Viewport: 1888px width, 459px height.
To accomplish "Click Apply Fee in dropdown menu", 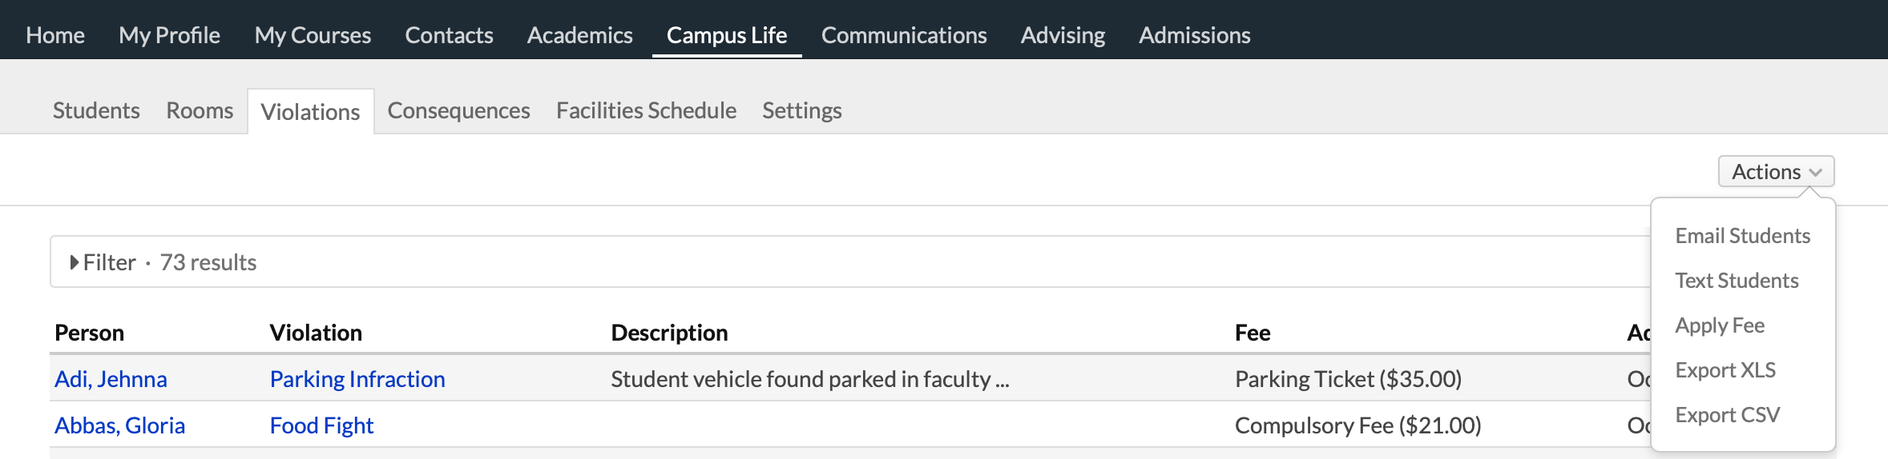I will [x=1720, y=325].
